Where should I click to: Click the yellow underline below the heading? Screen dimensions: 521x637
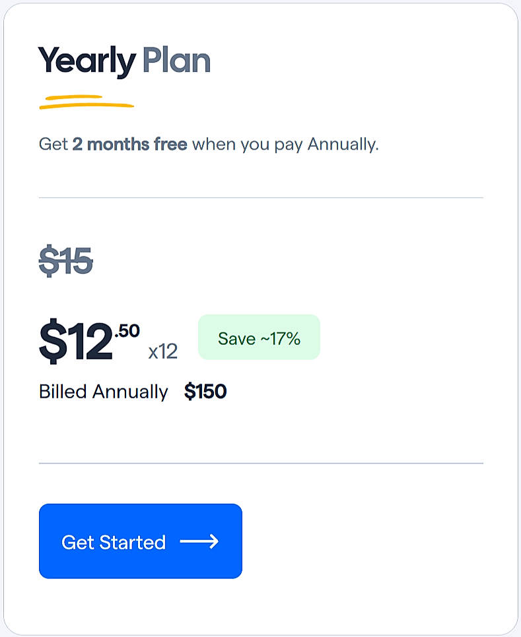[x=86, y=102]
